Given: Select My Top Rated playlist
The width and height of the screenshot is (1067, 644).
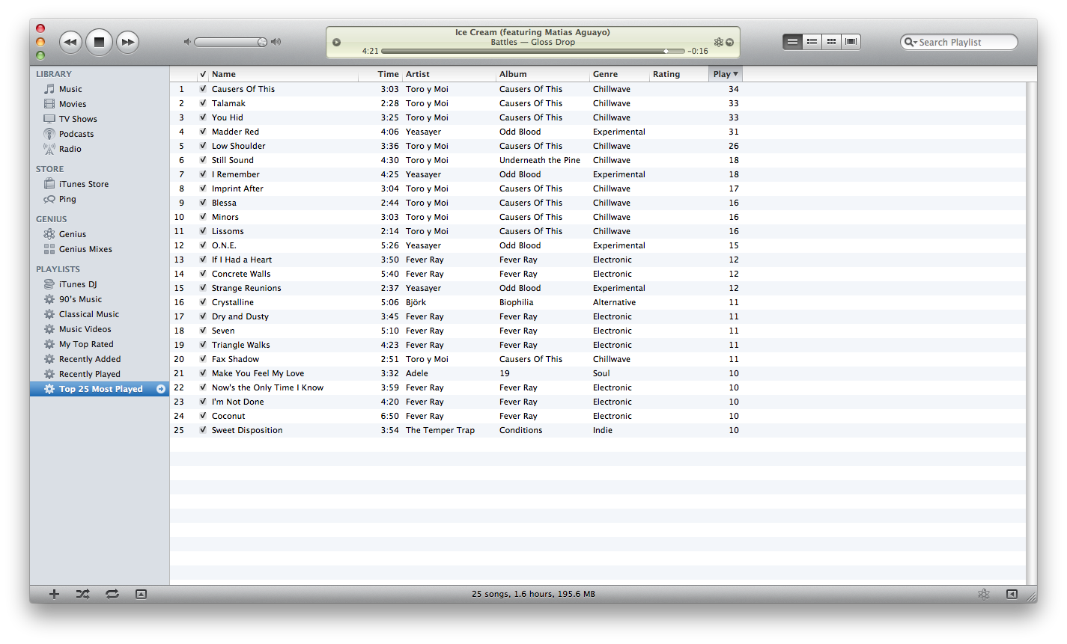Looking at the screenshot, I should [86, 344].
